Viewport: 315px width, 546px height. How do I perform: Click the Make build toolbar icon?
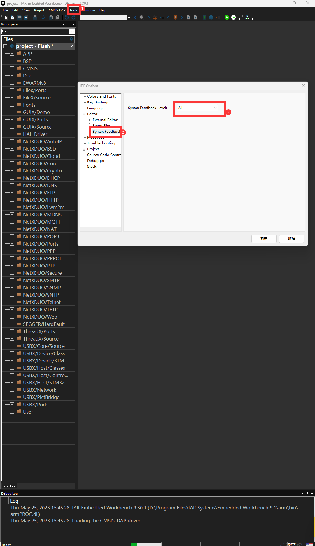click(211, 18)
